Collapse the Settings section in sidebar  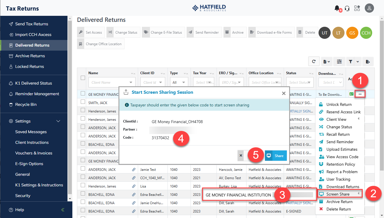58,121
